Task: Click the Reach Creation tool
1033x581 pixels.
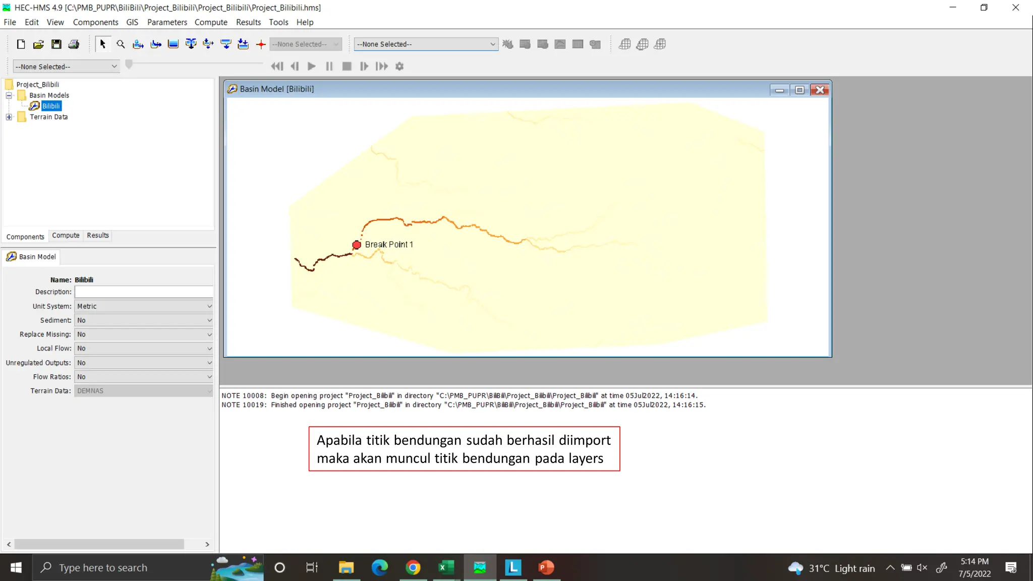Action: tap(156, 44)
